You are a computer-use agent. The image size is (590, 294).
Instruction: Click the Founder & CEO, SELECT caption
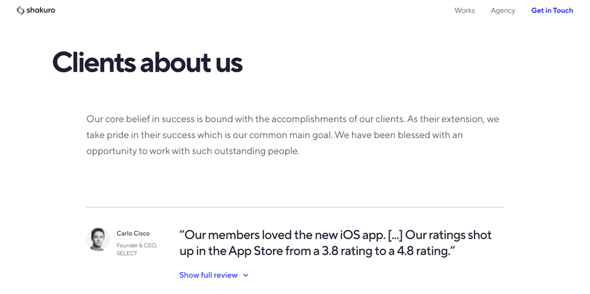tap(136, 249)
